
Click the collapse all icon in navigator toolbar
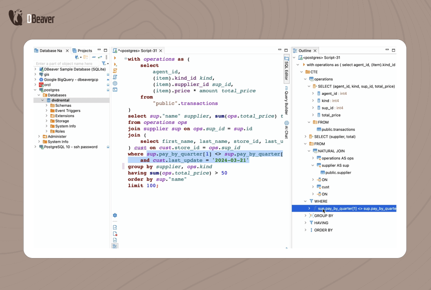pyautogui.click(x=94, y=57)
